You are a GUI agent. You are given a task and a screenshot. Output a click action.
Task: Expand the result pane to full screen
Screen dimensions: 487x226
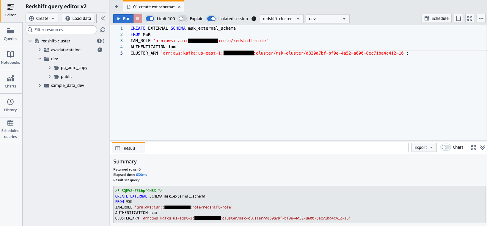click(x=474, y=148)
